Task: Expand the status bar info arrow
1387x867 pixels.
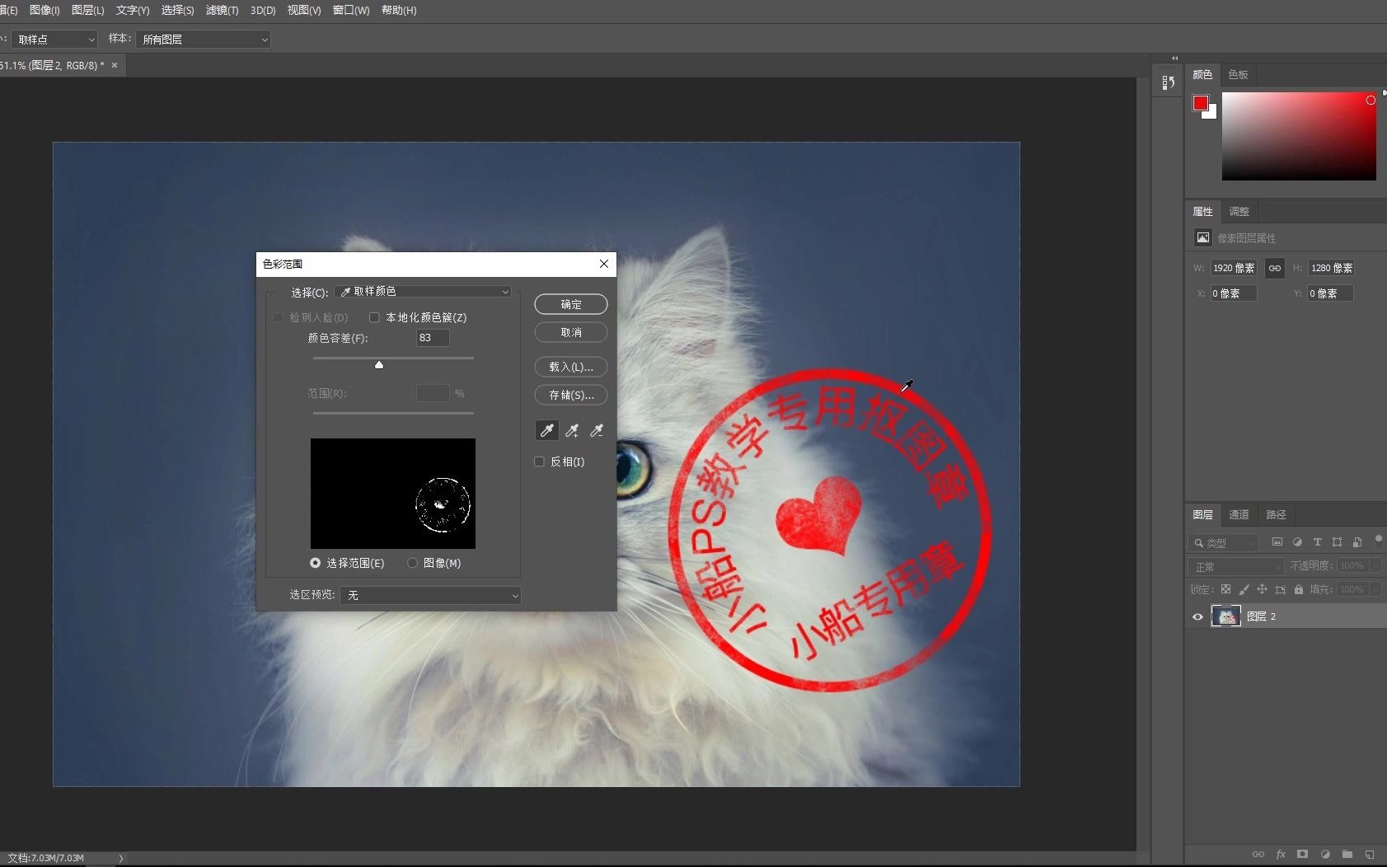Action: [120, 858]
